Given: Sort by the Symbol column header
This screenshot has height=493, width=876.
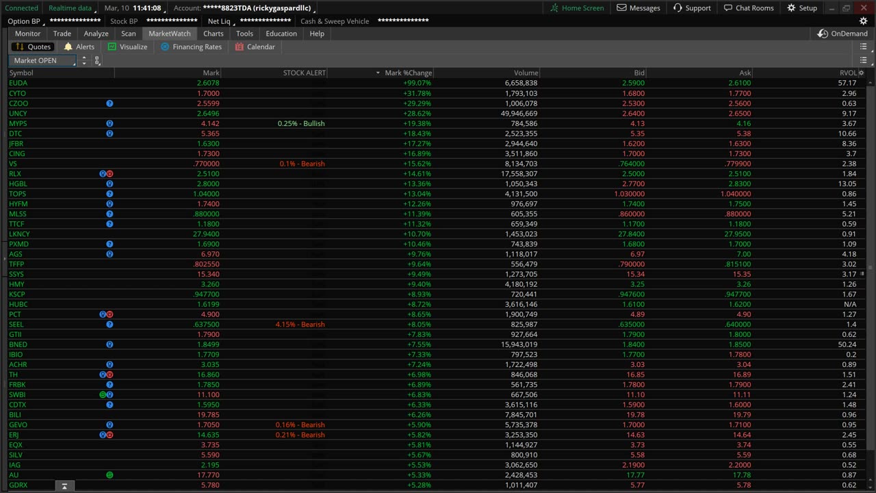Looking at the screenshot, I should pos(61,73).
